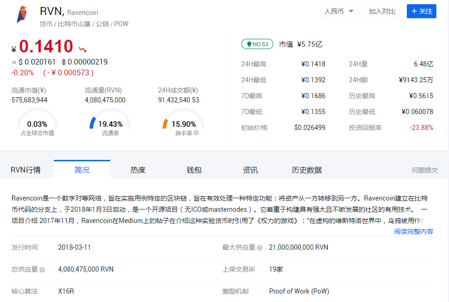Click the 24H最低 value ¥0.1392
The width and height of the screenshot is (449, 302).
pos(313,80)
